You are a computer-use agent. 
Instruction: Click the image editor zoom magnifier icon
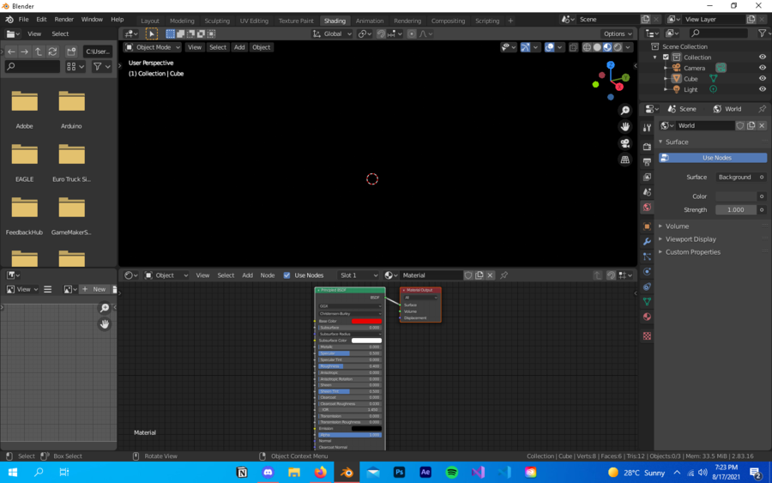pyautogui.click(x=105, y=308)
